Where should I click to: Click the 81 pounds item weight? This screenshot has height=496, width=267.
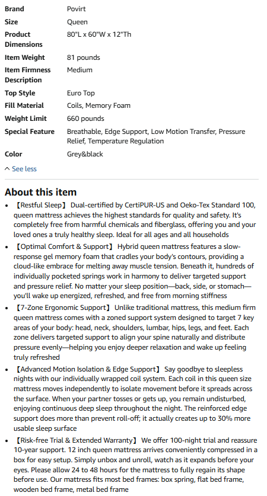tap(83, 57)
